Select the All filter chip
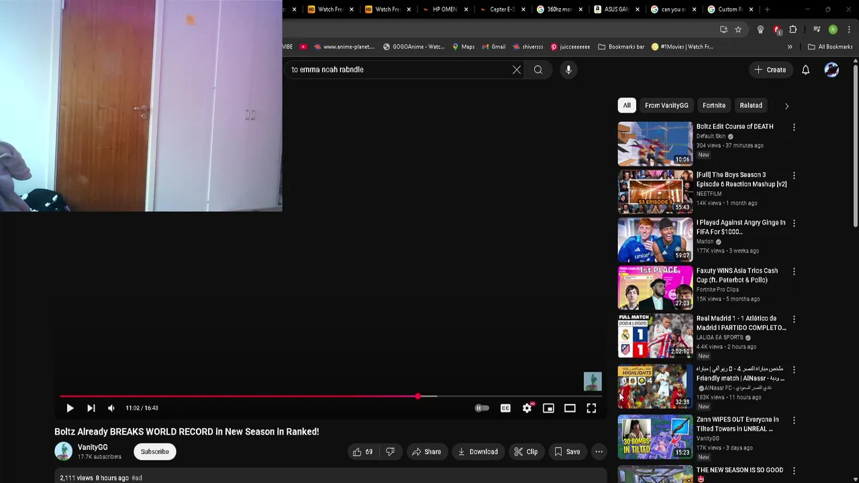 point(627,105)
